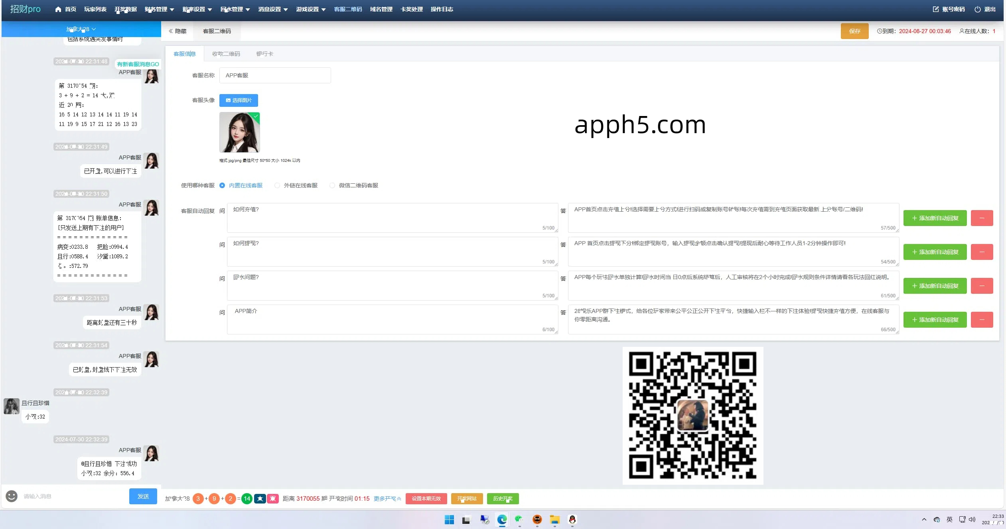Image resolution: width=1006 pixels, height=529 pixels.
Task: Go to 首页 home in navbar
Action: coord(65,9)
